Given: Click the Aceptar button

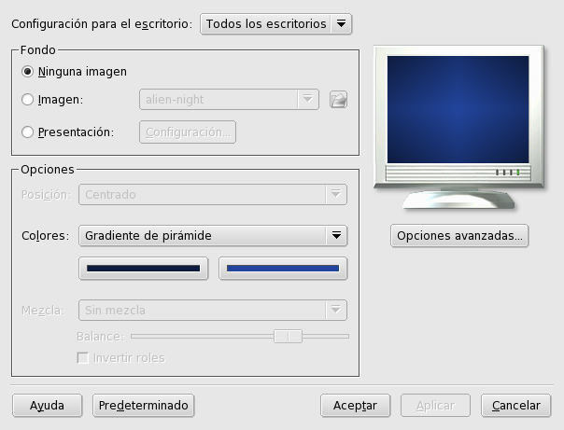Looking at the screenshot, I should point(355,406).
